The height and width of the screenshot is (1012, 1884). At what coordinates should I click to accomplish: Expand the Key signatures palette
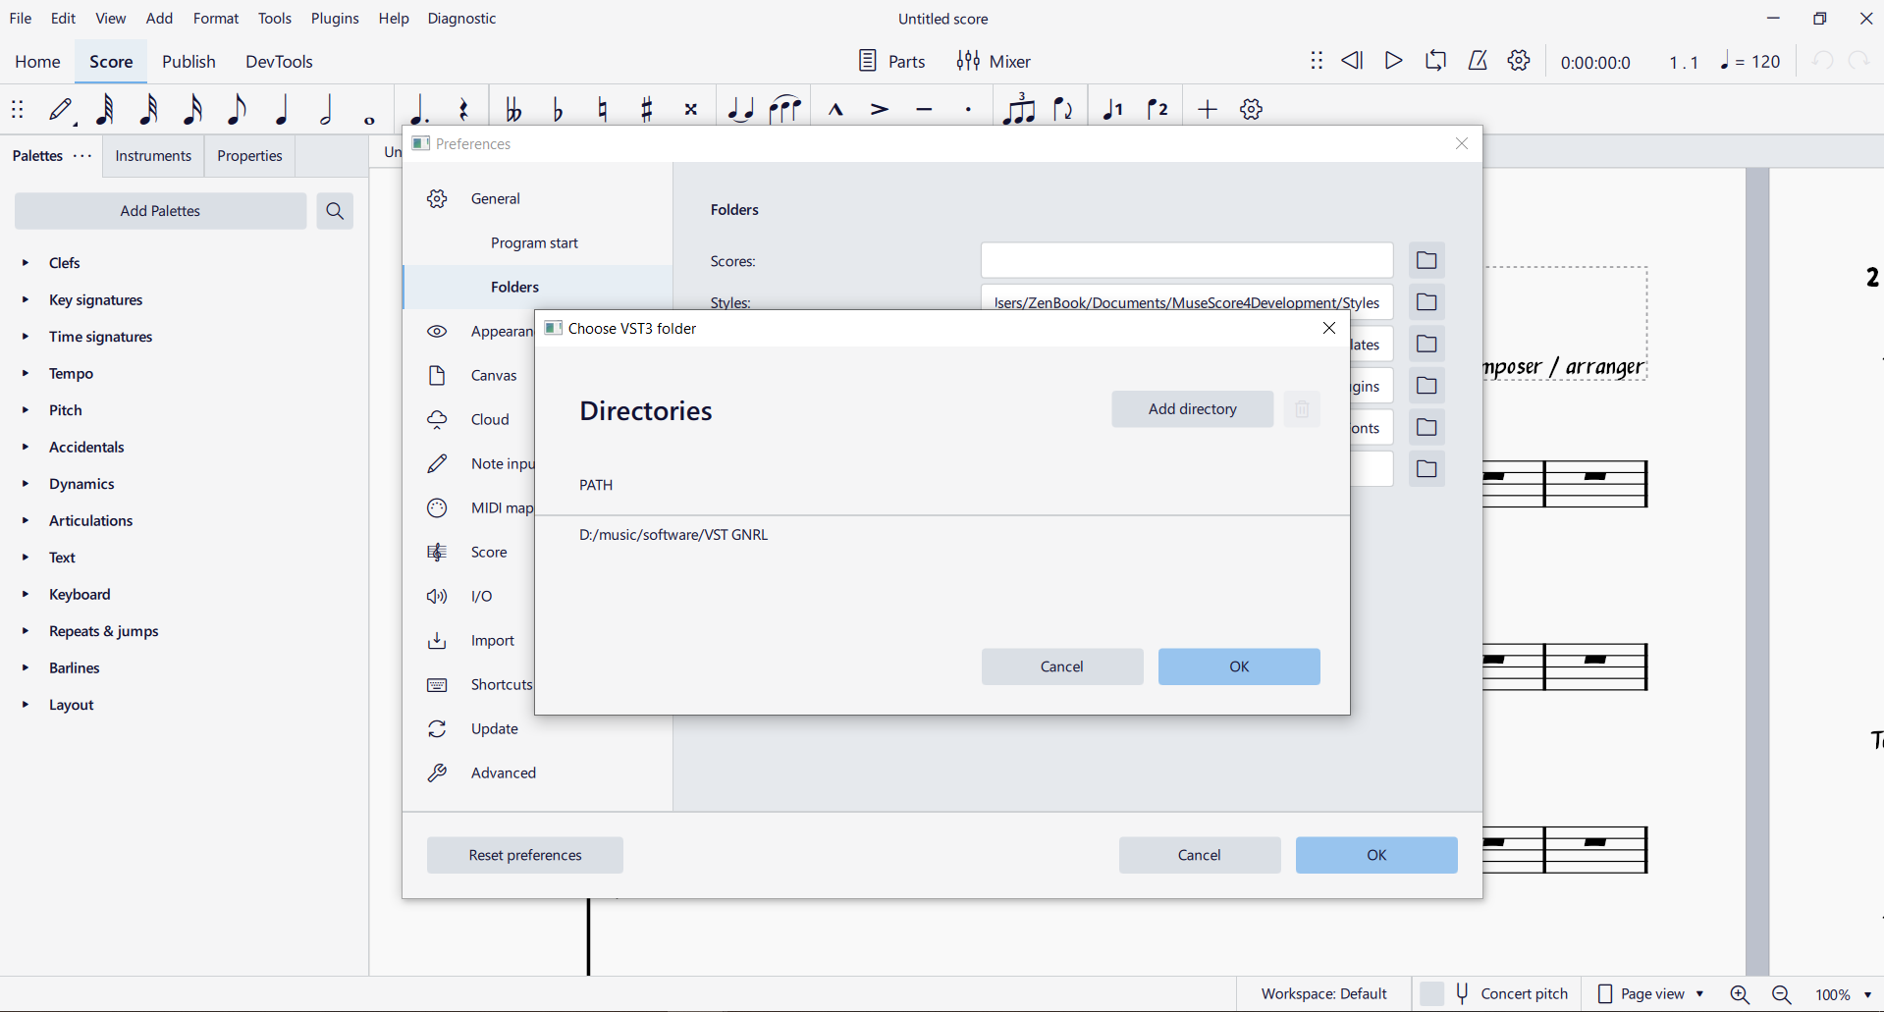(x=26, y=300)
